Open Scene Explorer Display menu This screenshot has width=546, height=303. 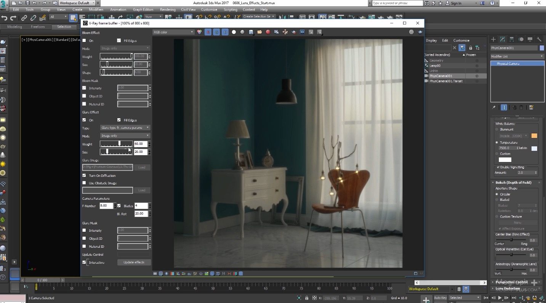click(x=431, y=40)
